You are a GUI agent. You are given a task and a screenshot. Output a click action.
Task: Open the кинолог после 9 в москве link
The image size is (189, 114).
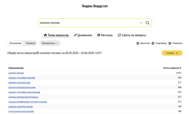pos(21,106)
